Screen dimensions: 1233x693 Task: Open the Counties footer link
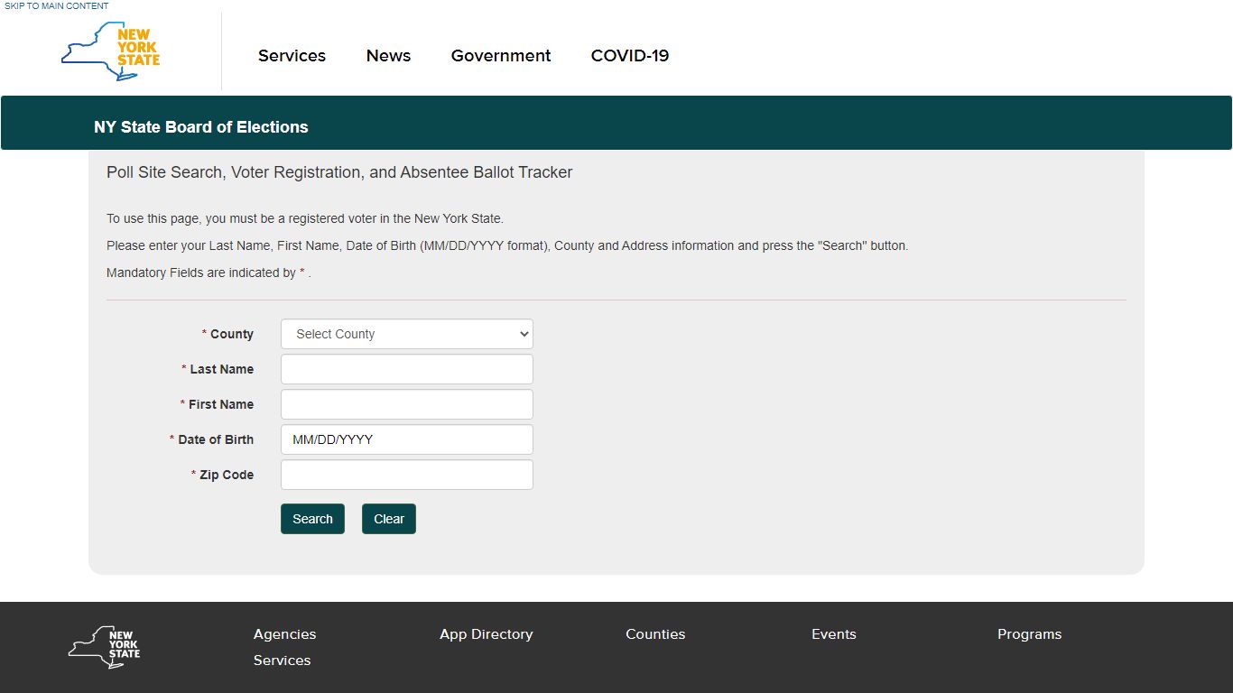coord(655,634)
